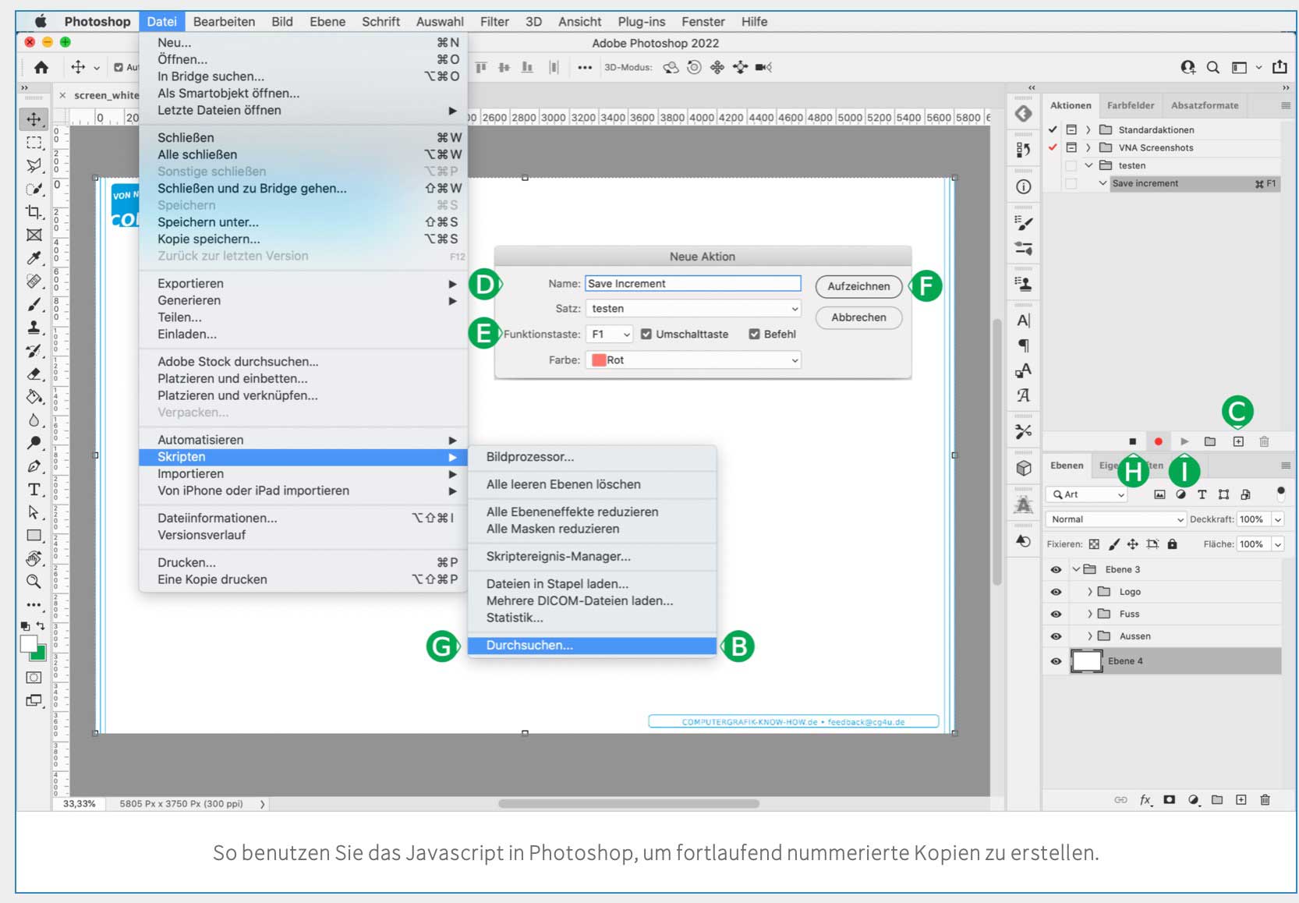
Task: Click the share icon in top bar
Action: point(1280,67)
